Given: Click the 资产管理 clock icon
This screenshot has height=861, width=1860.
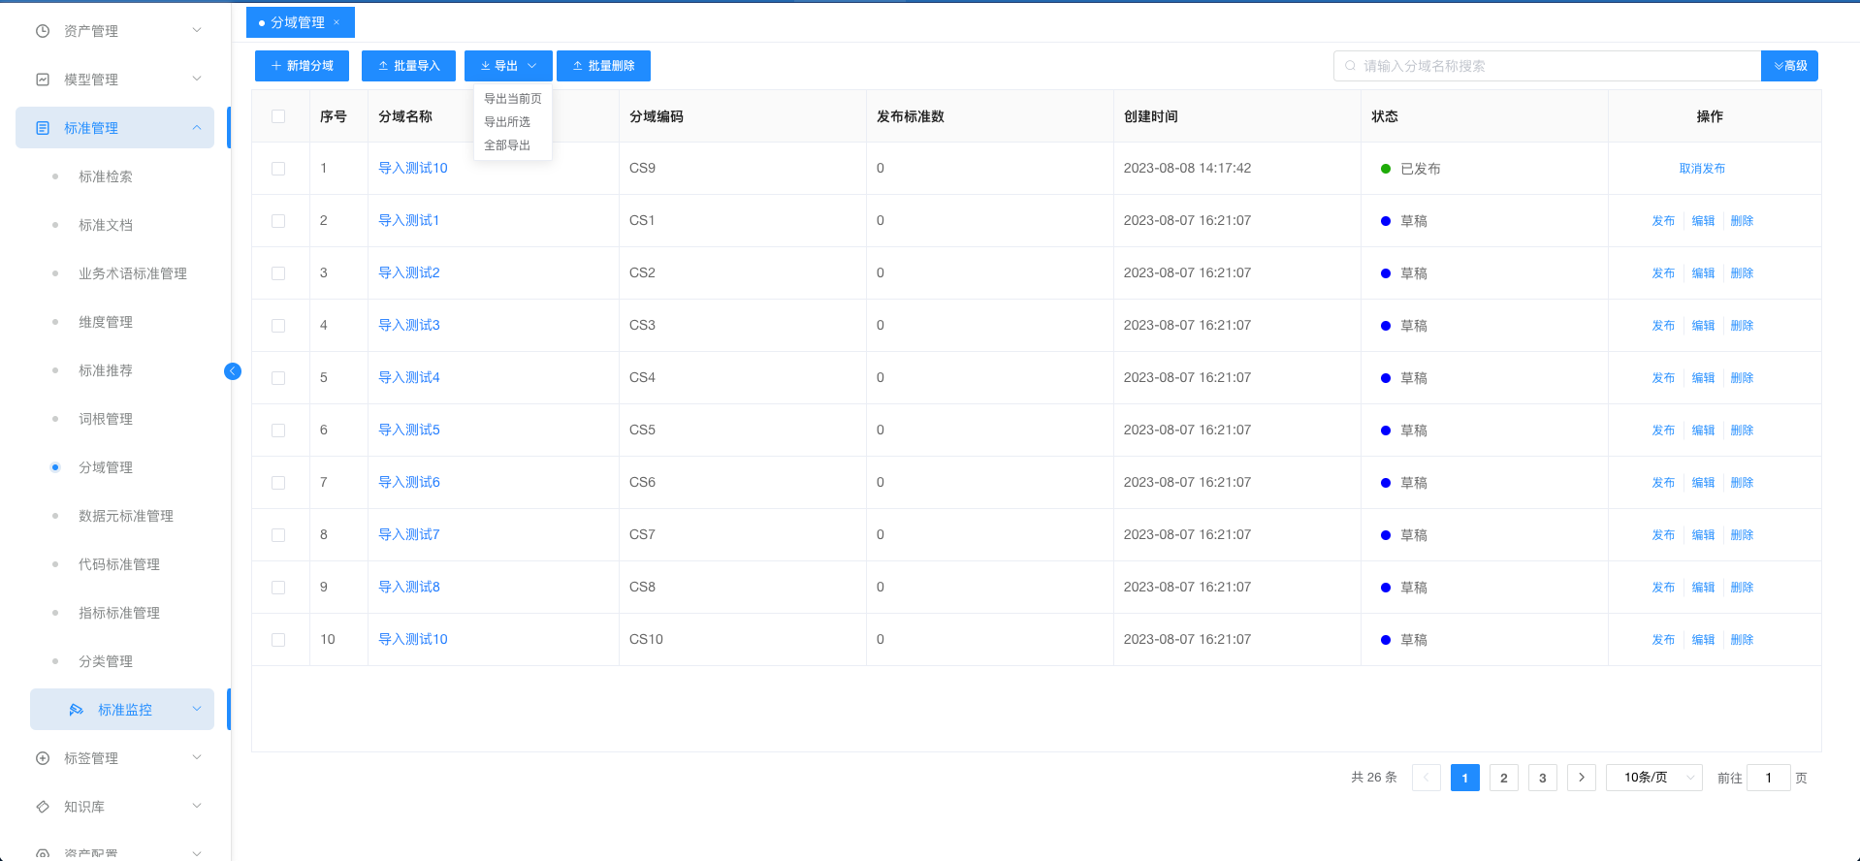Looking at the screenshot, I should point(43,31).
